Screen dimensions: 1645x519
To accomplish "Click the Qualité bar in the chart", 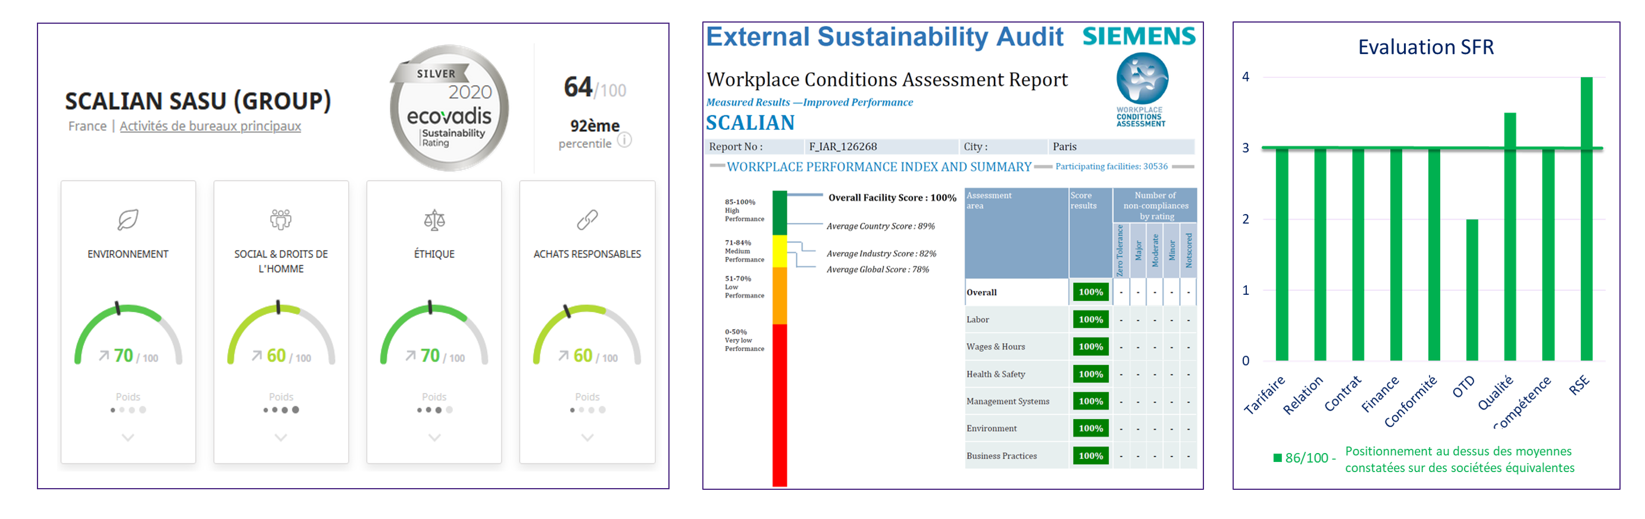I will click(x=1510, y=237).
